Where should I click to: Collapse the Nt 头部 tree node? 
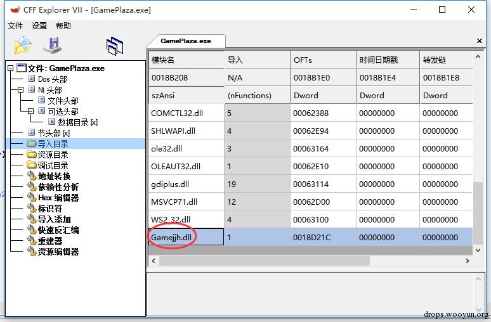(21, 90)
